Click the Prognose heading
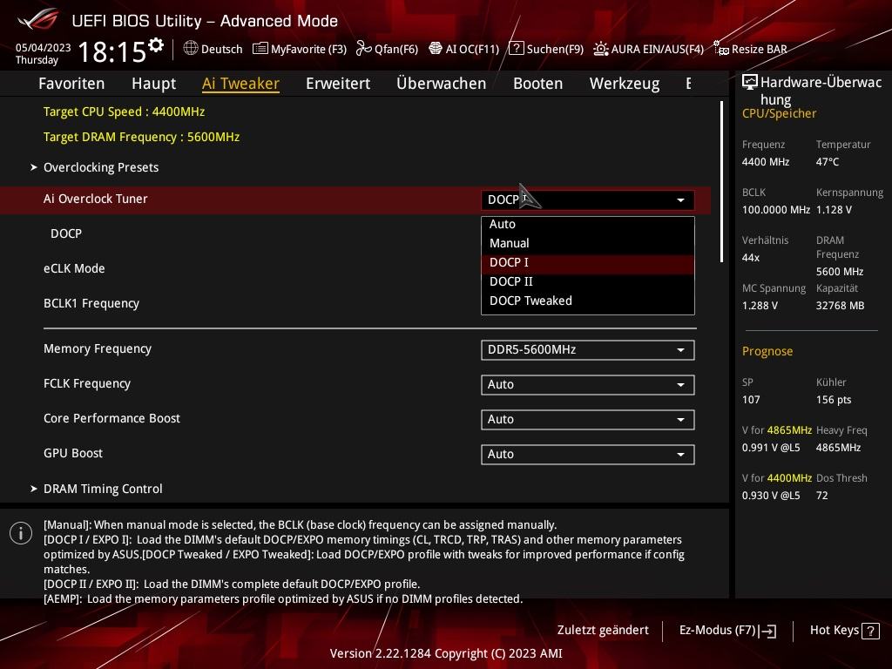 click(x=767, y=351)
